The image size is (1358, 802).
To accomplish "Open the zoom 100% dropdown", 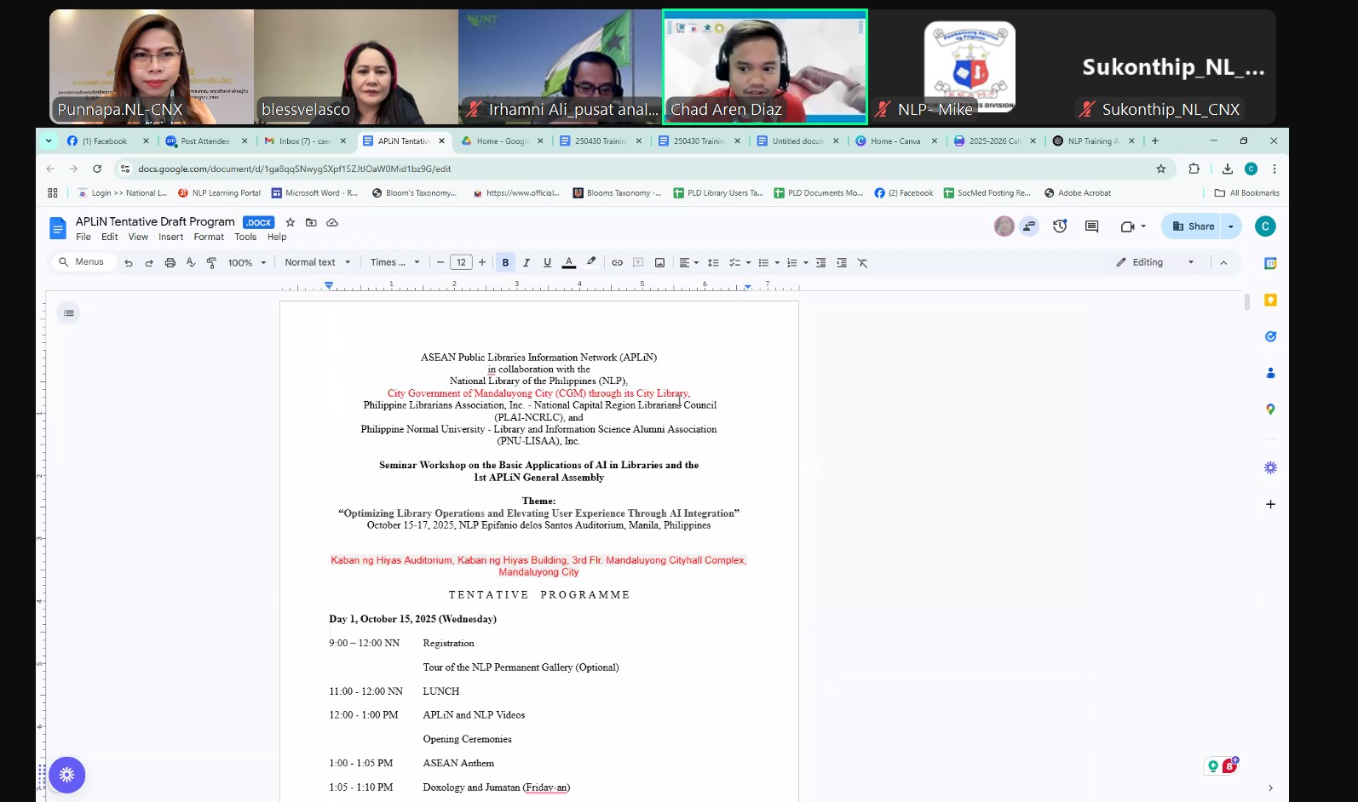I will 247,263.
